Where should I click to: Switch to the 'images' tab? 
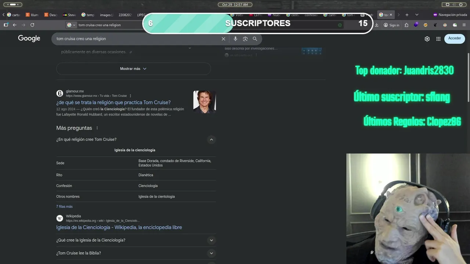[x=106, y=15]
